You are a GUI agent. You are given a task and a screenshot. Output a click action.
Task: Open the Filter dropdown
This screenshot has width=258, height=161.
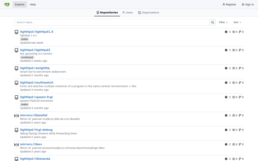223,22
